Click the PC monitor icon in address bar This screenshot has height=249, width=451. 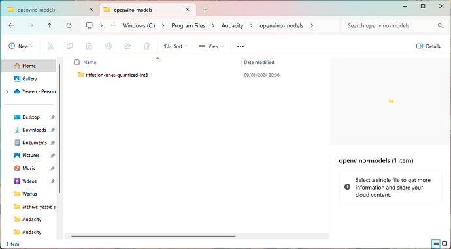(x=90, y=25)
